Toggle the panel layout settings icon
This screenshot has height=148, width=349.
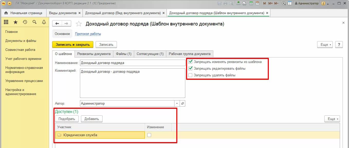pyautogui.click(x=290, y=3)
